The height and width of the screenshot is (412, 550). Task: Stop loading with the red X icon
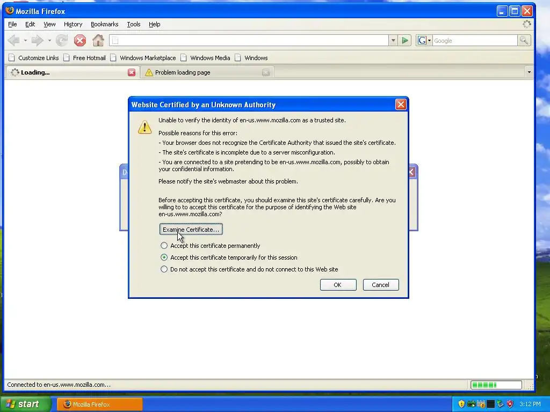pyautogui.click(x=80, y=41)
